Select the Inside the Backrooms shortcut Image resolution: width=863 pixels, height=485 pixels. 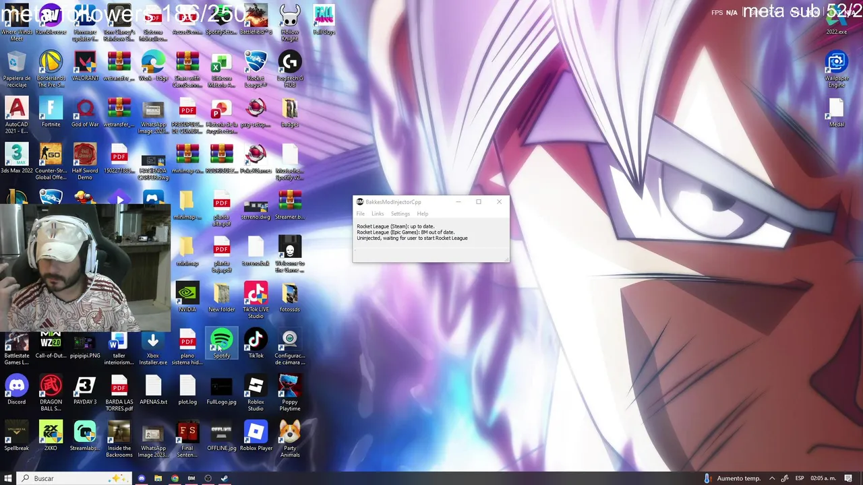pos(119,439)
